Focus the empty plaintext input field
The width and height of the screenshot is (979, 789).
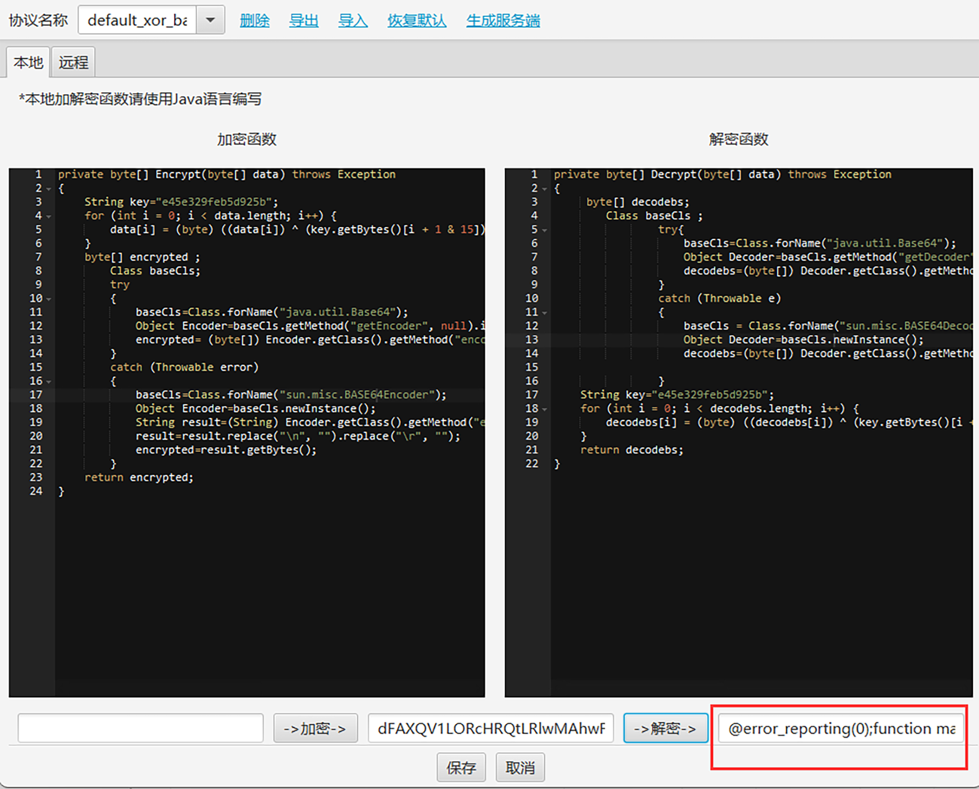pyautogui.click(x=140, y=728)
